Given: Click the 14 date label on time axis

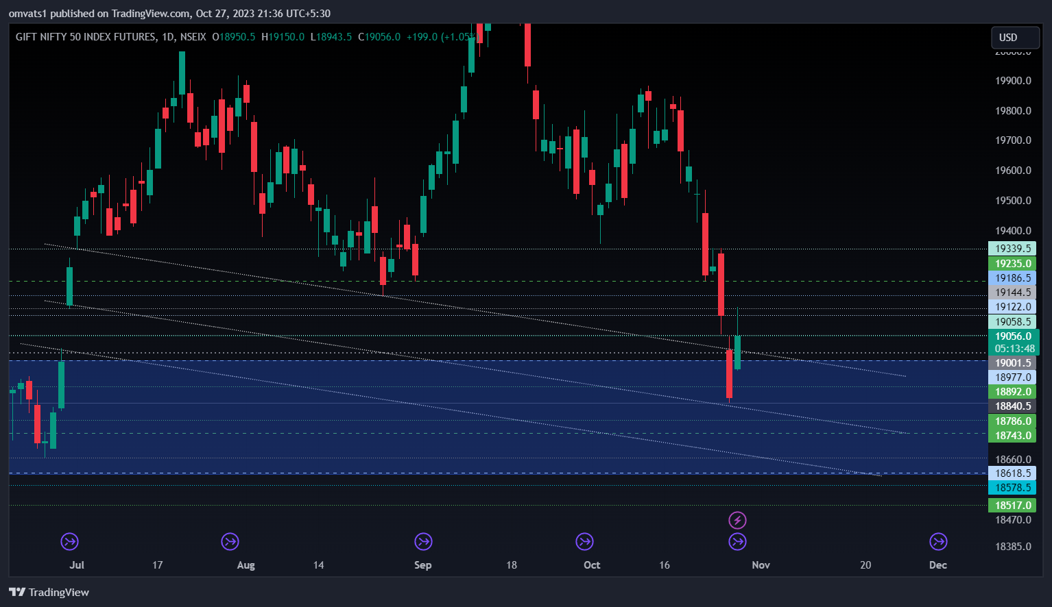Looking at the screenshot, I should pyautogui.click(x=318, y=565).
